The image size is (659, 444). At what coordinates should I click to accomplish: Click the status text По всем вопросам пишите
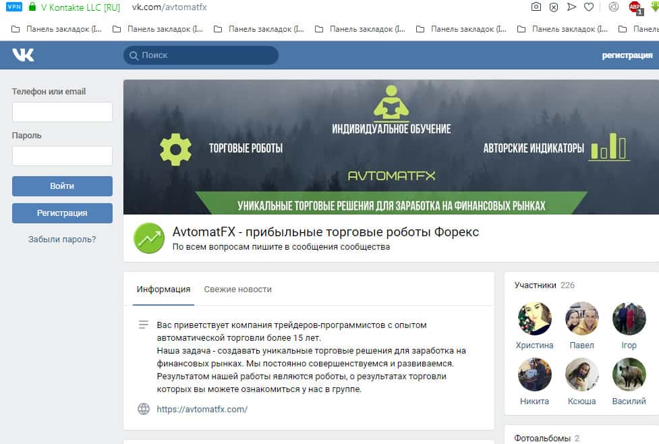pyautogui.click(x=281, y=247)
